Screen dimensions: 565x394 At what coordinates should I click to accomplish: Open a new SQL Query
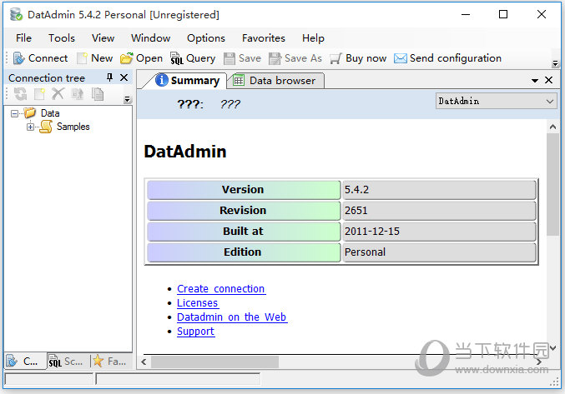coord(177,58)
